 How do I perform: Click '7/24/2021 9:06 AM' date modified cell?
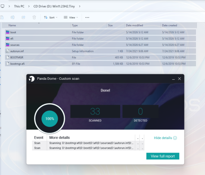pyautogui.click(x=137, y=51)
